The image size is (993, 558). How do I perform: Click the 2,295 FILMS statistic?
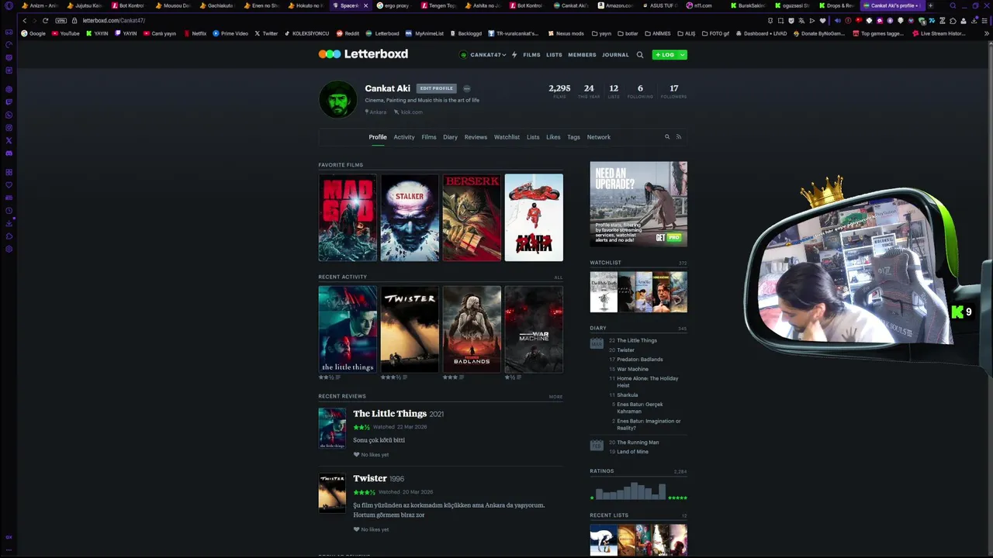click(559, 91)
